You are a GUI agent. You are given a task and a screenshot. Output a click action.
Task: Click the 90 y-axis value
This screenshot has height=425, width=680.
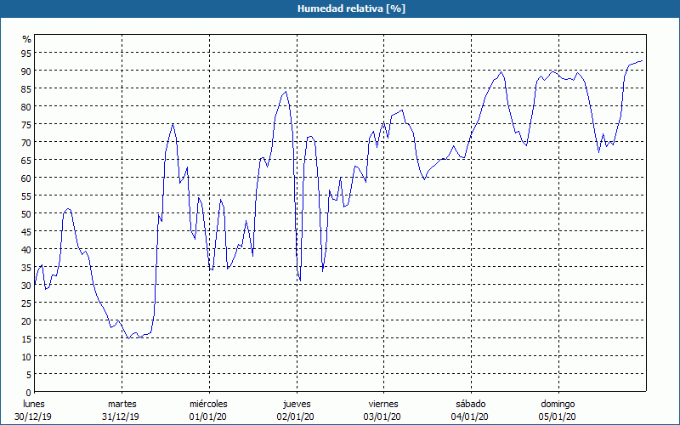(26, 71)
